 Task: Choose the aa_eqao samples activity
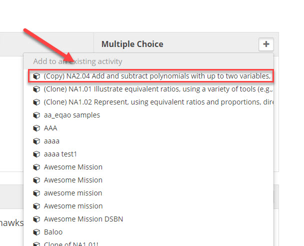(148, 115)
